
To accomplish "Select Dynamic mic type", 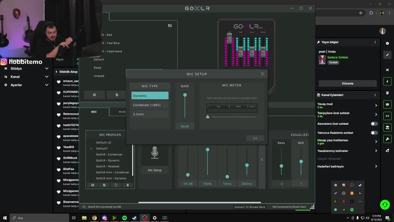I will click(x=150, y=96).
